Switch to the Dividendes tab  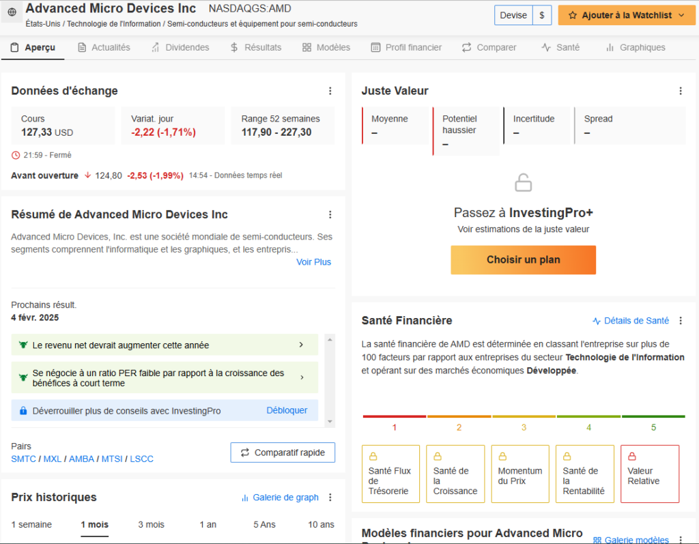pyautogui.click(x=180, y=48)
